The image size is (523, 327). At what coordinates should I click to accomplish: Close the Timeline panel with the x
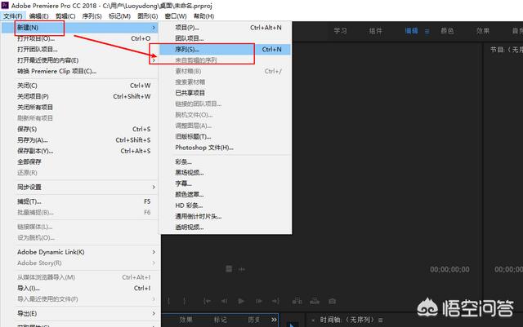313,320
